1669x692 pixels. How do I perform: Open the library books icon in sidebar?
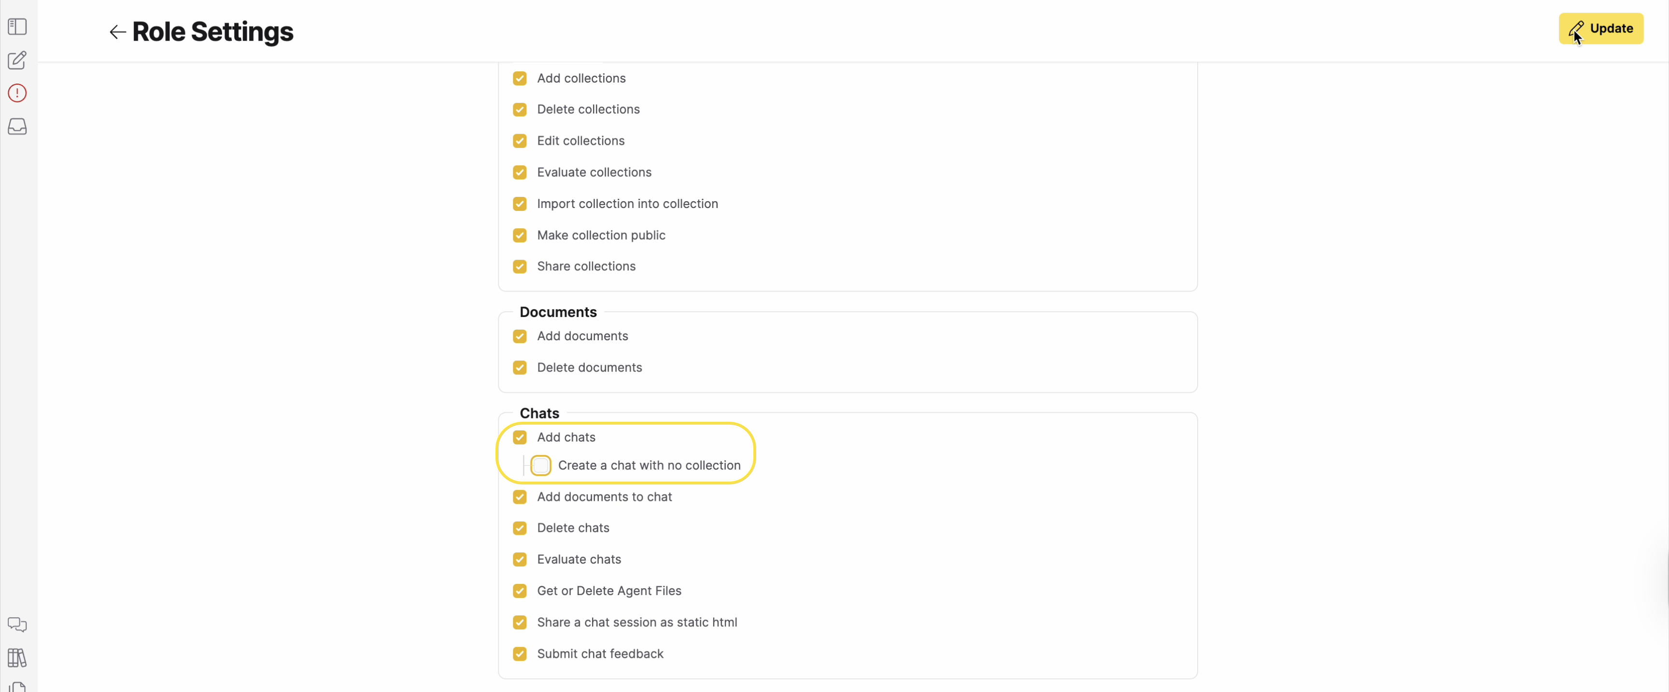tap(17, 658)
